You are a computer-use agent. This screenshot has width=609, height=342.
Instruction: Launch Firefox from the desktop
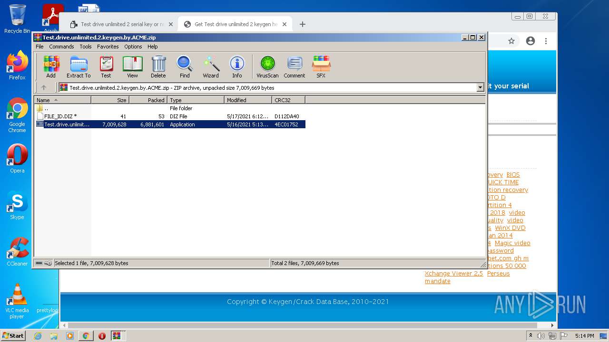(17, 66)
